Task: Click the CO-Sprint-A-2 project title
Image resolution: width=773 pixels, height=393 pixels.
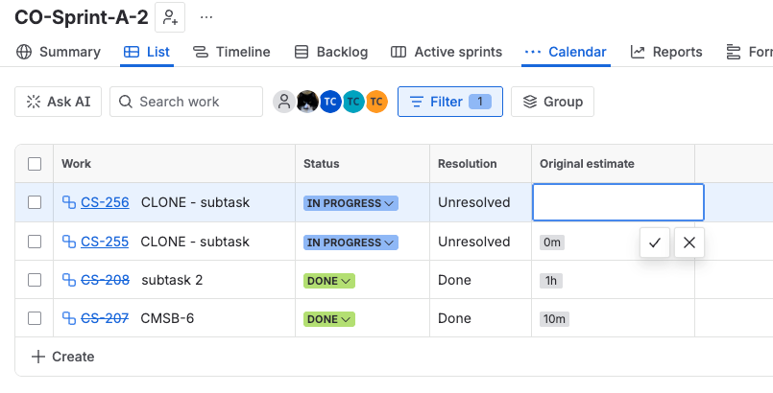Action: coord(82,17)
